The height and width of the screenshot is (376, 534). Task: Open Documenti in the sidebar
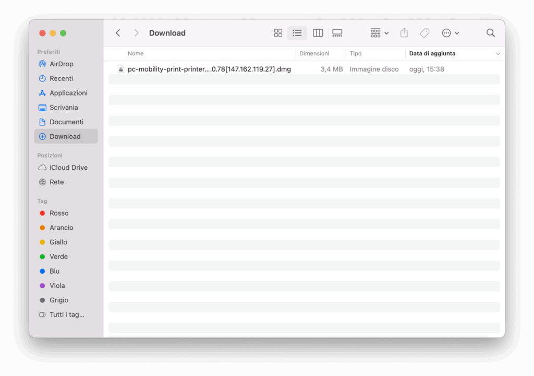[66, 122]
